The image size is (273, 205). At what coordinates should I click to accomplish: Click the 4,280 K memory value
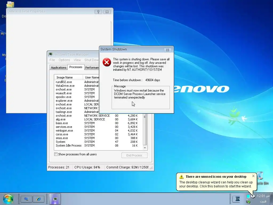(133, 116)
